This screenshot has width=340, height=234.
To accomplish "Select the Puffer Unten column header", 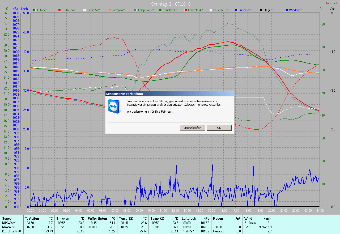I will (x=97, y=219).
